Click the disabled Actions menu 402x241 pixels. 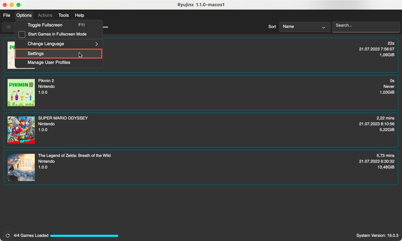pyautogui.click(x=45, y=15)
